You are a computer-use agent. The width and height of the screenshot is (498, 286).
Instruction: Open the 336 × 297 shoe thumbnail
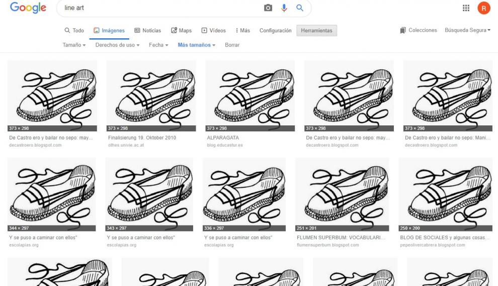click(244, 194)
